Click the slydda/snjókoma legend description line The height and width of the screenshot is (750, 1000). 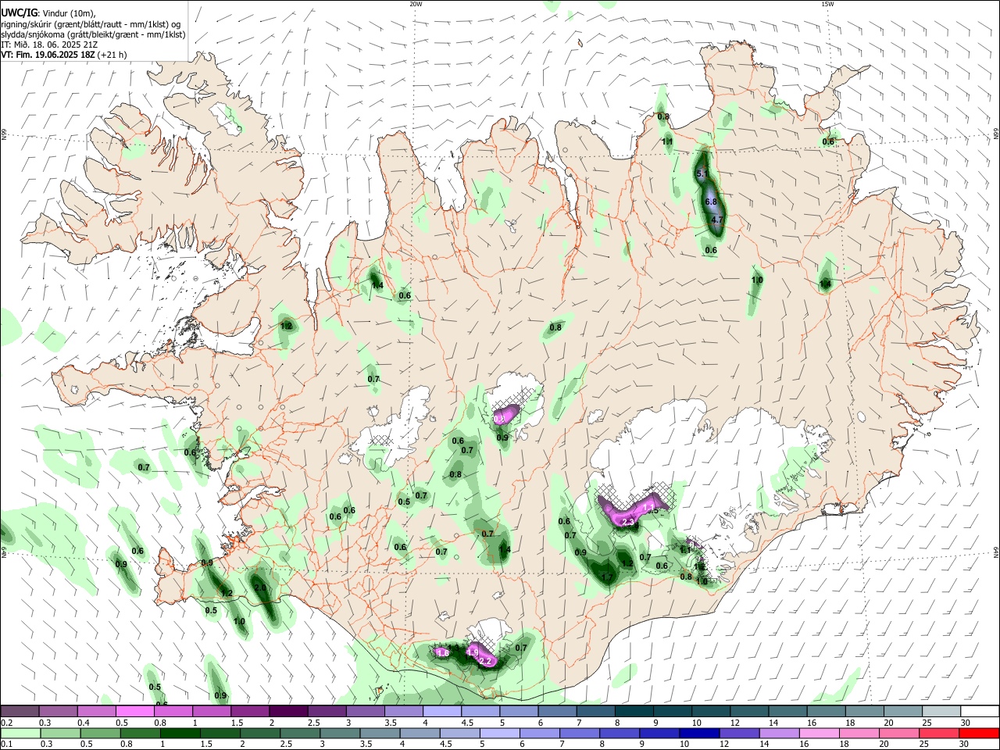[x=93, y=34]
